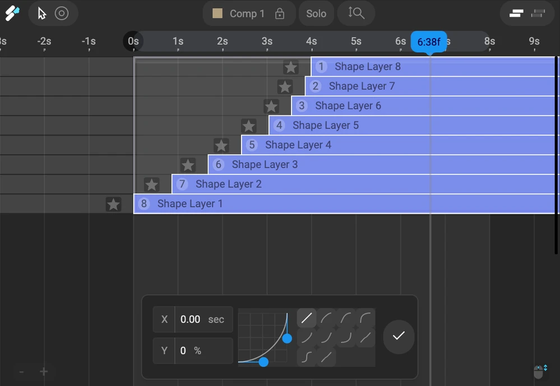
Task: Click the star marker beside Shape Layer 5
Action: 249,126
